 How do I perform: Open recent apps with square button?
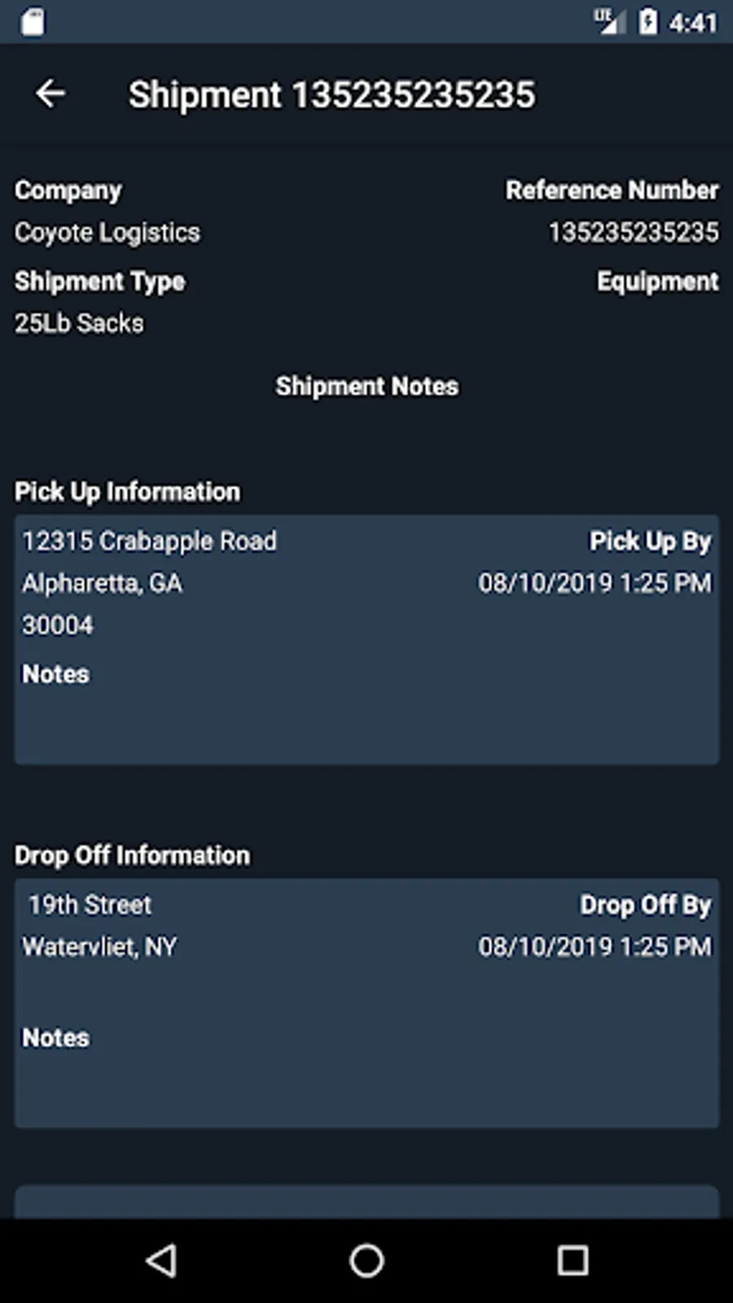click(573, 1260)
